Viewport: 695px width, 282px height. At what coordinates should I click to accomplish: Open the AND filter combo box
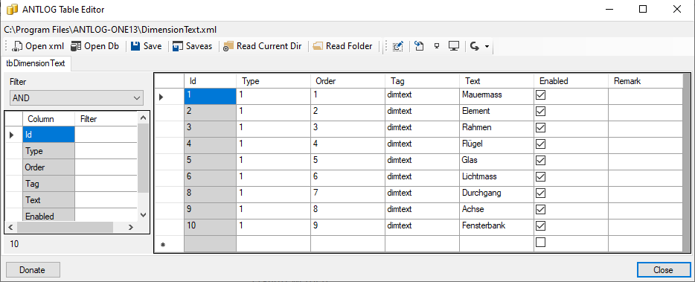click(77, 98)
